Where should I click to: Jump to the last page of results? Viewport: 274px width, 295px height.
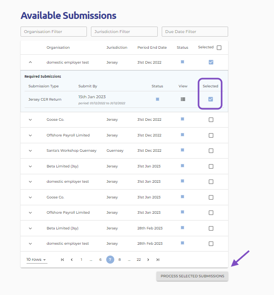(158, 260)
